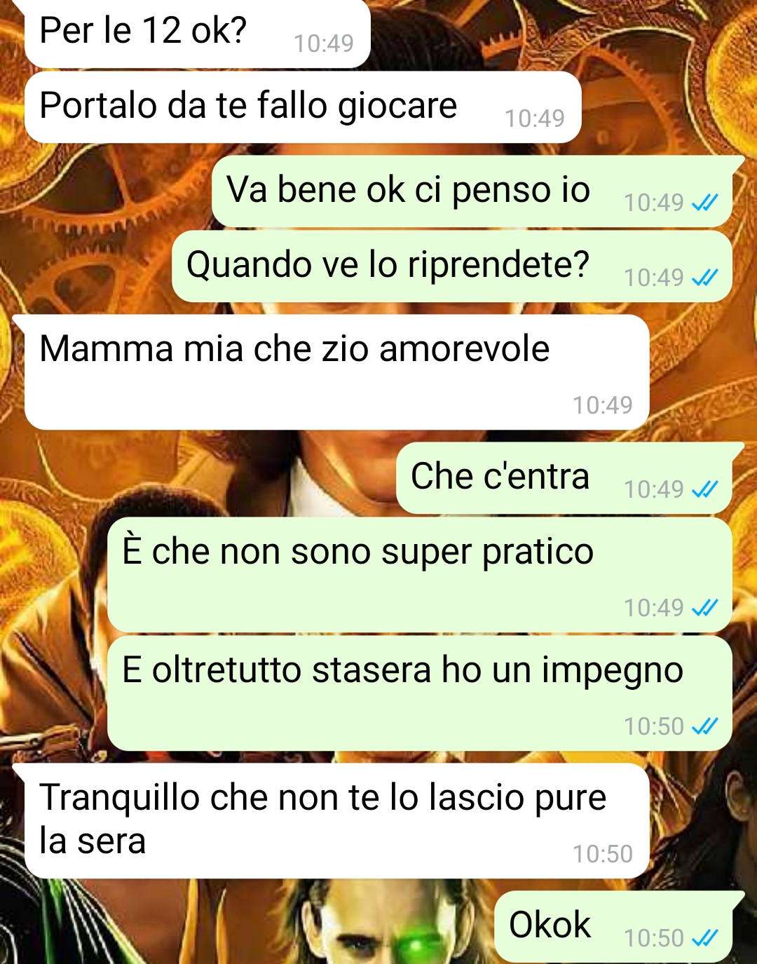The height and width of the screenshot is (964, 757).
Task: Click the 10:49 time on 'Per le 12 ok?'
Action: [x=324, y=43]
